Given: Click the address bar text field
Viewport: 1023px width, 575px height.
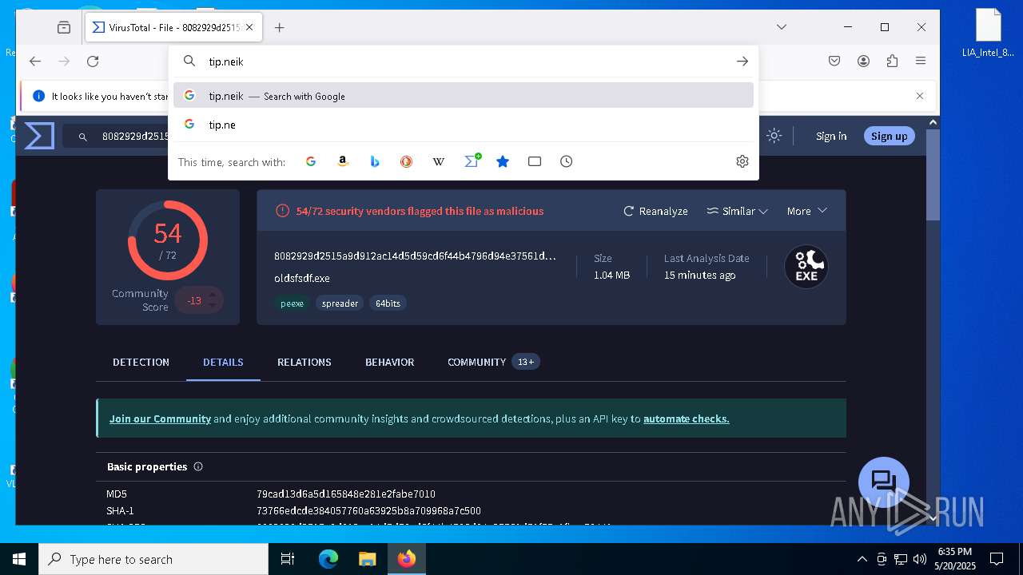Looking at the screenshot, I should pos(464,61).
